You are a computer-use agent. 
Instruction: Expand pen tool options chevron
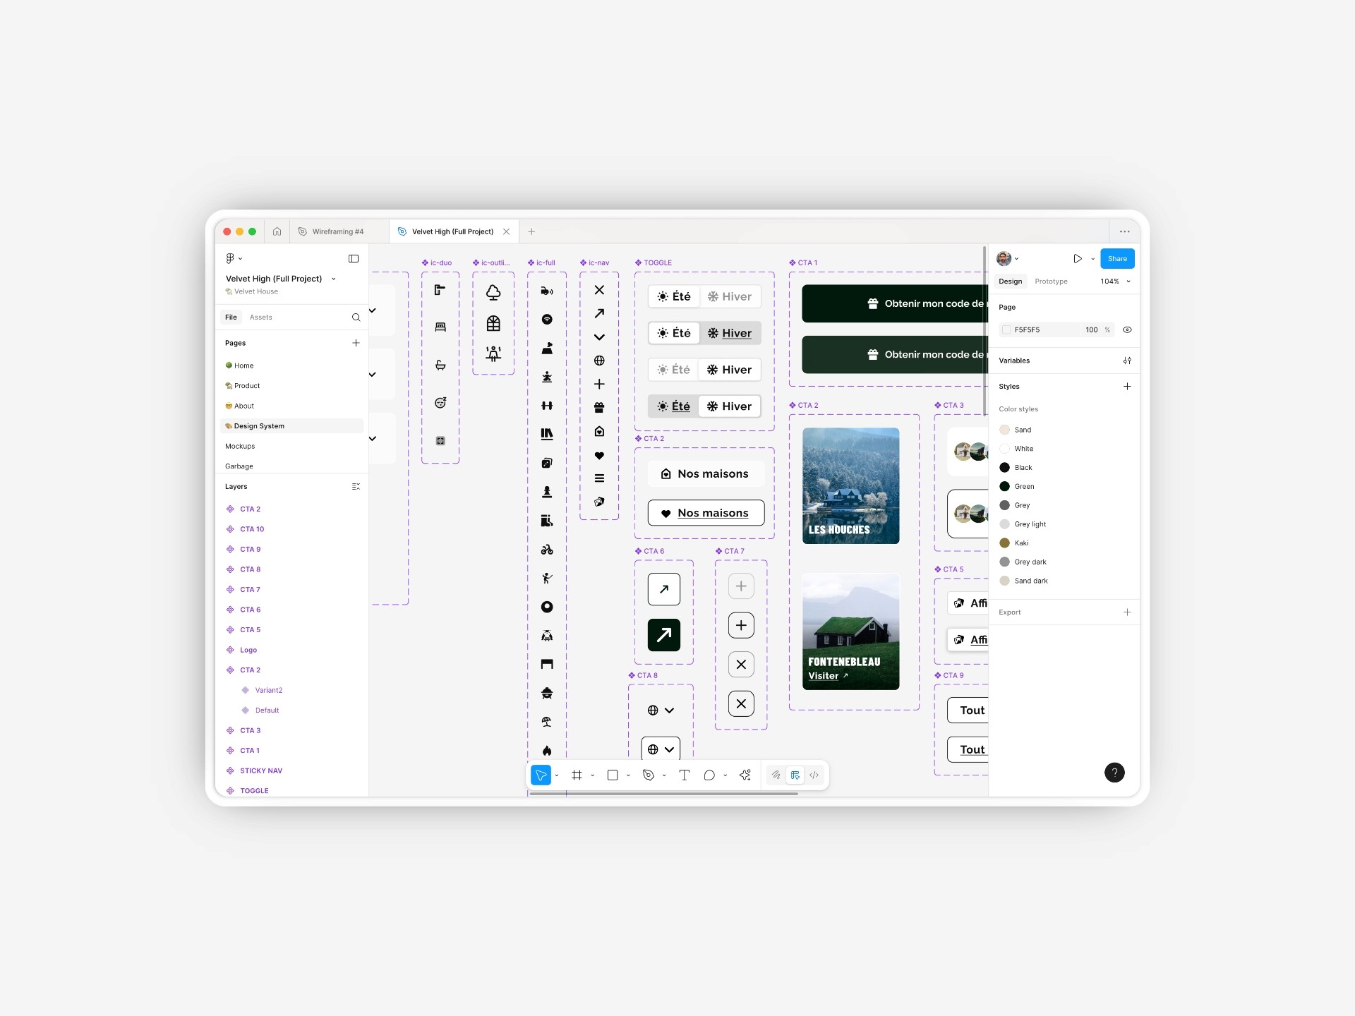coord(664,775)
